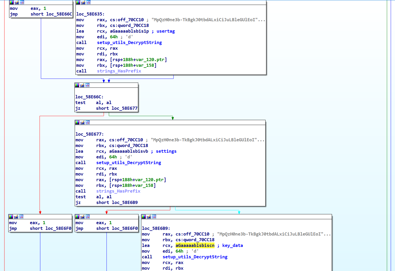Click color palette icon on loc_58E6B9 node
The image size is (395, 271).
(x=144, y=217)
